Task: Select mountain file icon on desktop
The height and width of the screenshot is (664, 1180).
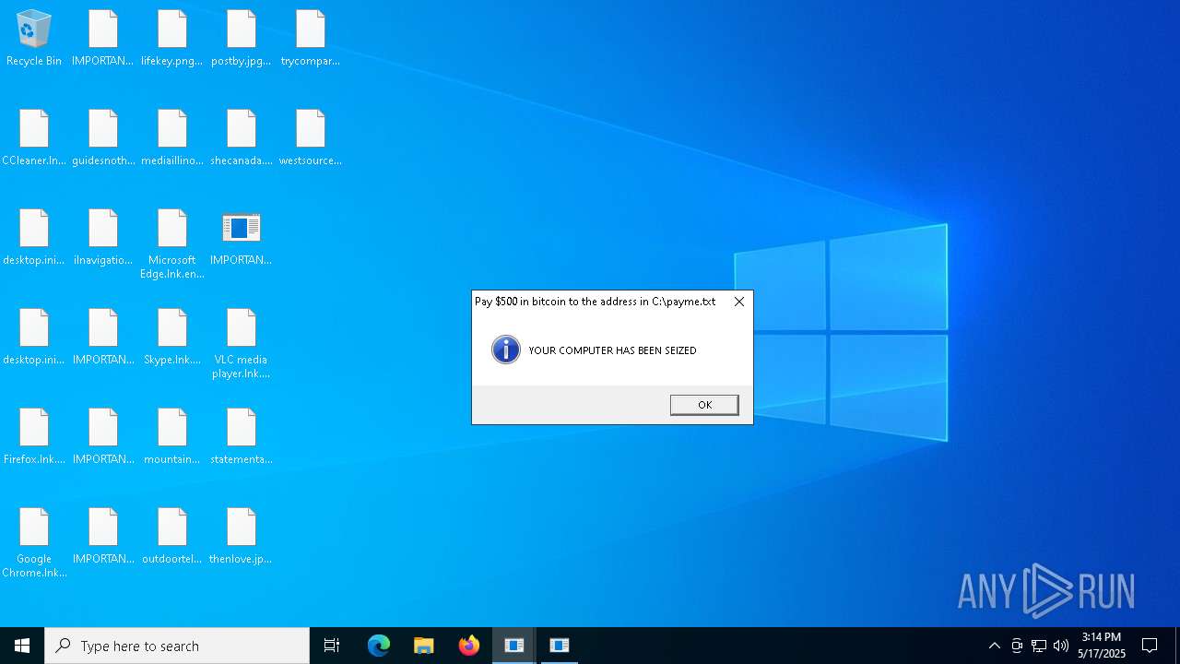Action: coord(172,437)
